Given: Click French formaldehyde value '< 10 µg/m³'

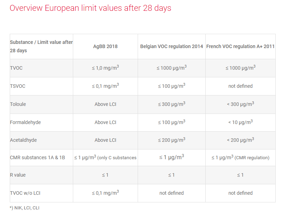Looking at the screenshot, I should (240, 122).
